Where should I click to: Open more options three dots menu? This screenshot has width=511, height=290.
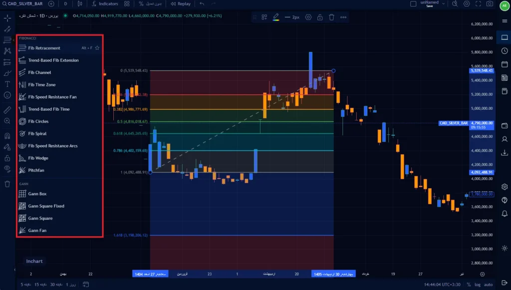(343, 17)
